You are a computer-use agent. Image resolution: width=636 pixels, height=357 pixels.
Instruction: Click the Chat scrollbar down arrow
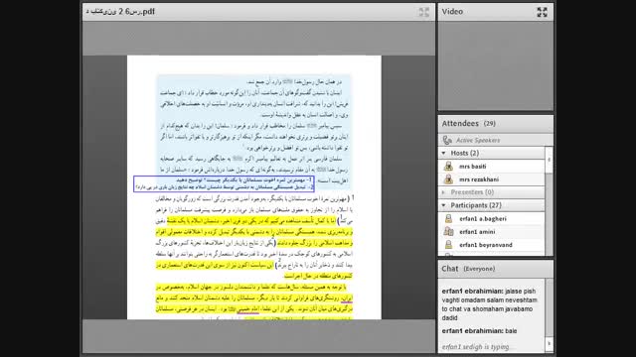tap(549, 344)
